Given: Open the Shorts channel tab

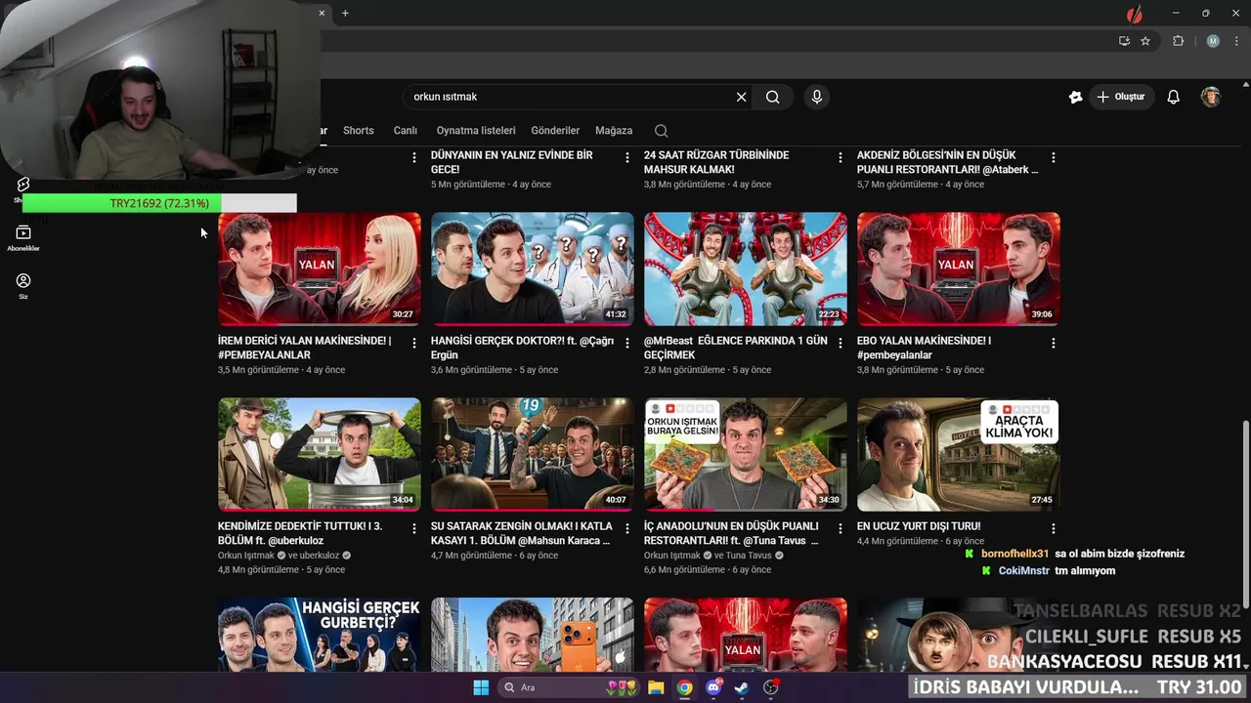Looking at the screenshot, I should pyautogui.click(x=359, y=131).
